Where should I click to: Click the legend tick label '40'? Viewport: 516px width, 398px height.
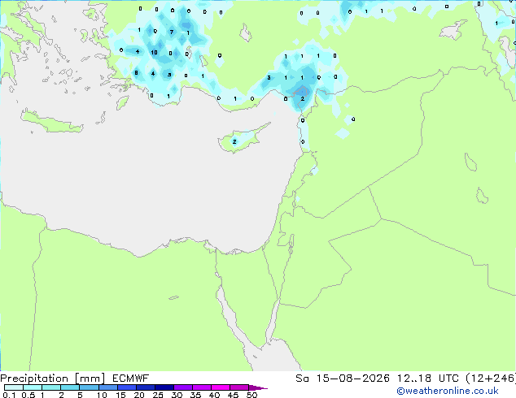coord(214,395)
